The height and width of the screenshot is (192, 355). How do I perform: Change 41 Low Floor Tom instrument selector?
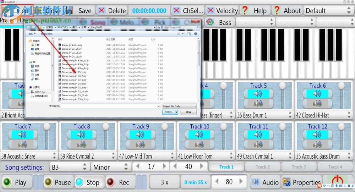click(x=206, y=156)
